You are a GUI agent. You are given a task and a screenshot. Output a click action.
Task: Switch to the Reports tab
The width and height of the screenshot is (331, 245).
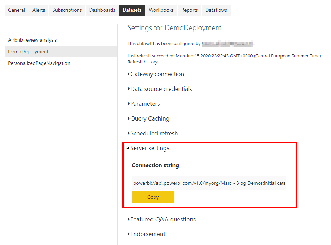coord(189,10)
